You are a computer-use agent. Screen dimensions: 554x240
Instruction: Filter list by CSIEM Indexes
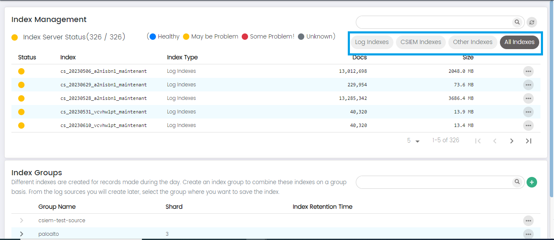(x=420, y=42)
